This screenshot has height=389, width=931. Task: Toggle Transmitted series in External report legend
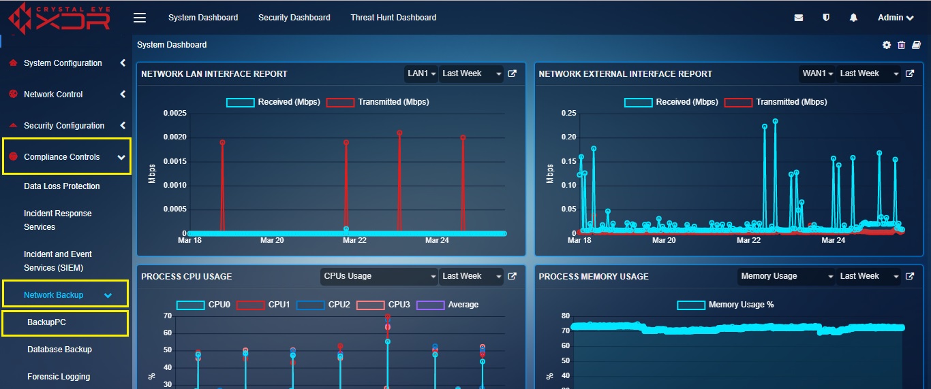[776, 102]
